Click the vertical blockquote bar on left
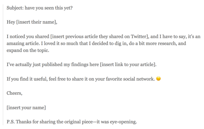This screenshot has width=204, height=129. click(x=3, y=65)
